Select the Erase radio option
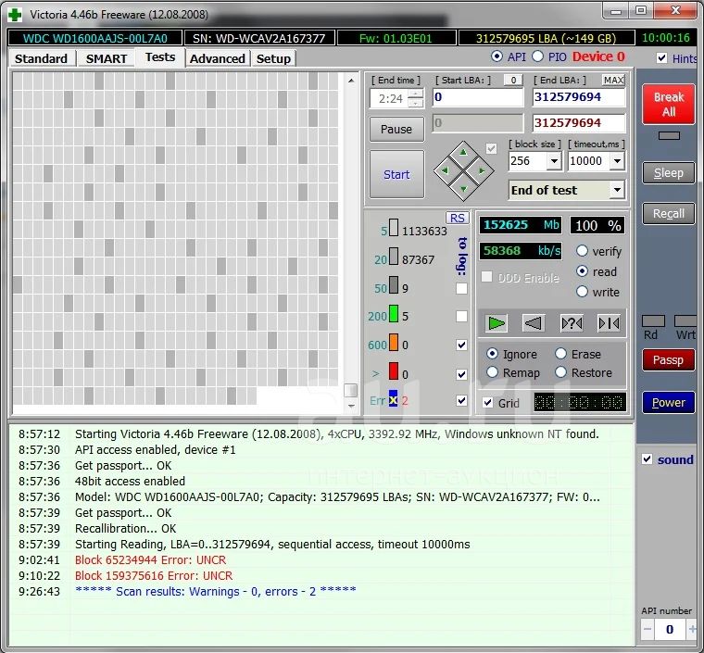Screen dimensions: 704x653 [560, 354]
